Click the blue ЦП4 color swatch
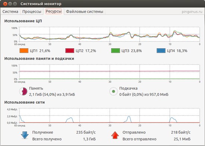 tap(161, 51)
